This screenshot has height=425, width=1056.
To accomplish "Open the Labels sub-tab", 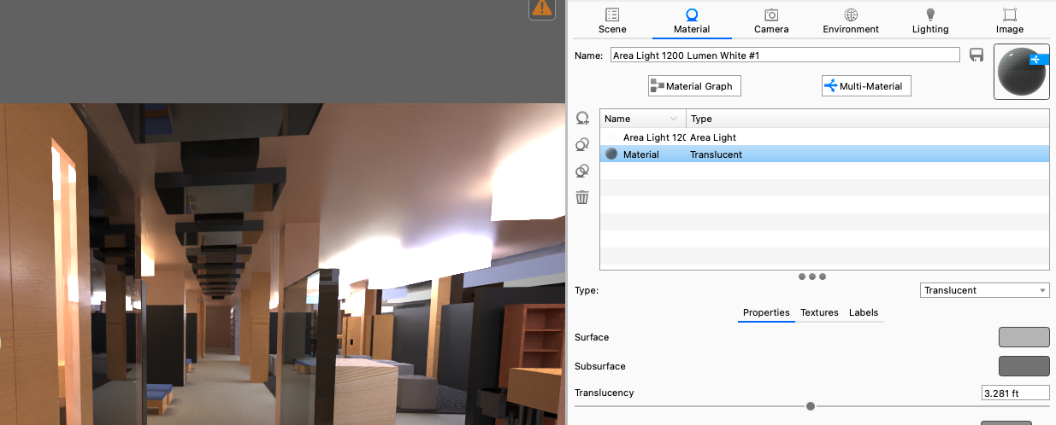I will [x=864, y=312].
